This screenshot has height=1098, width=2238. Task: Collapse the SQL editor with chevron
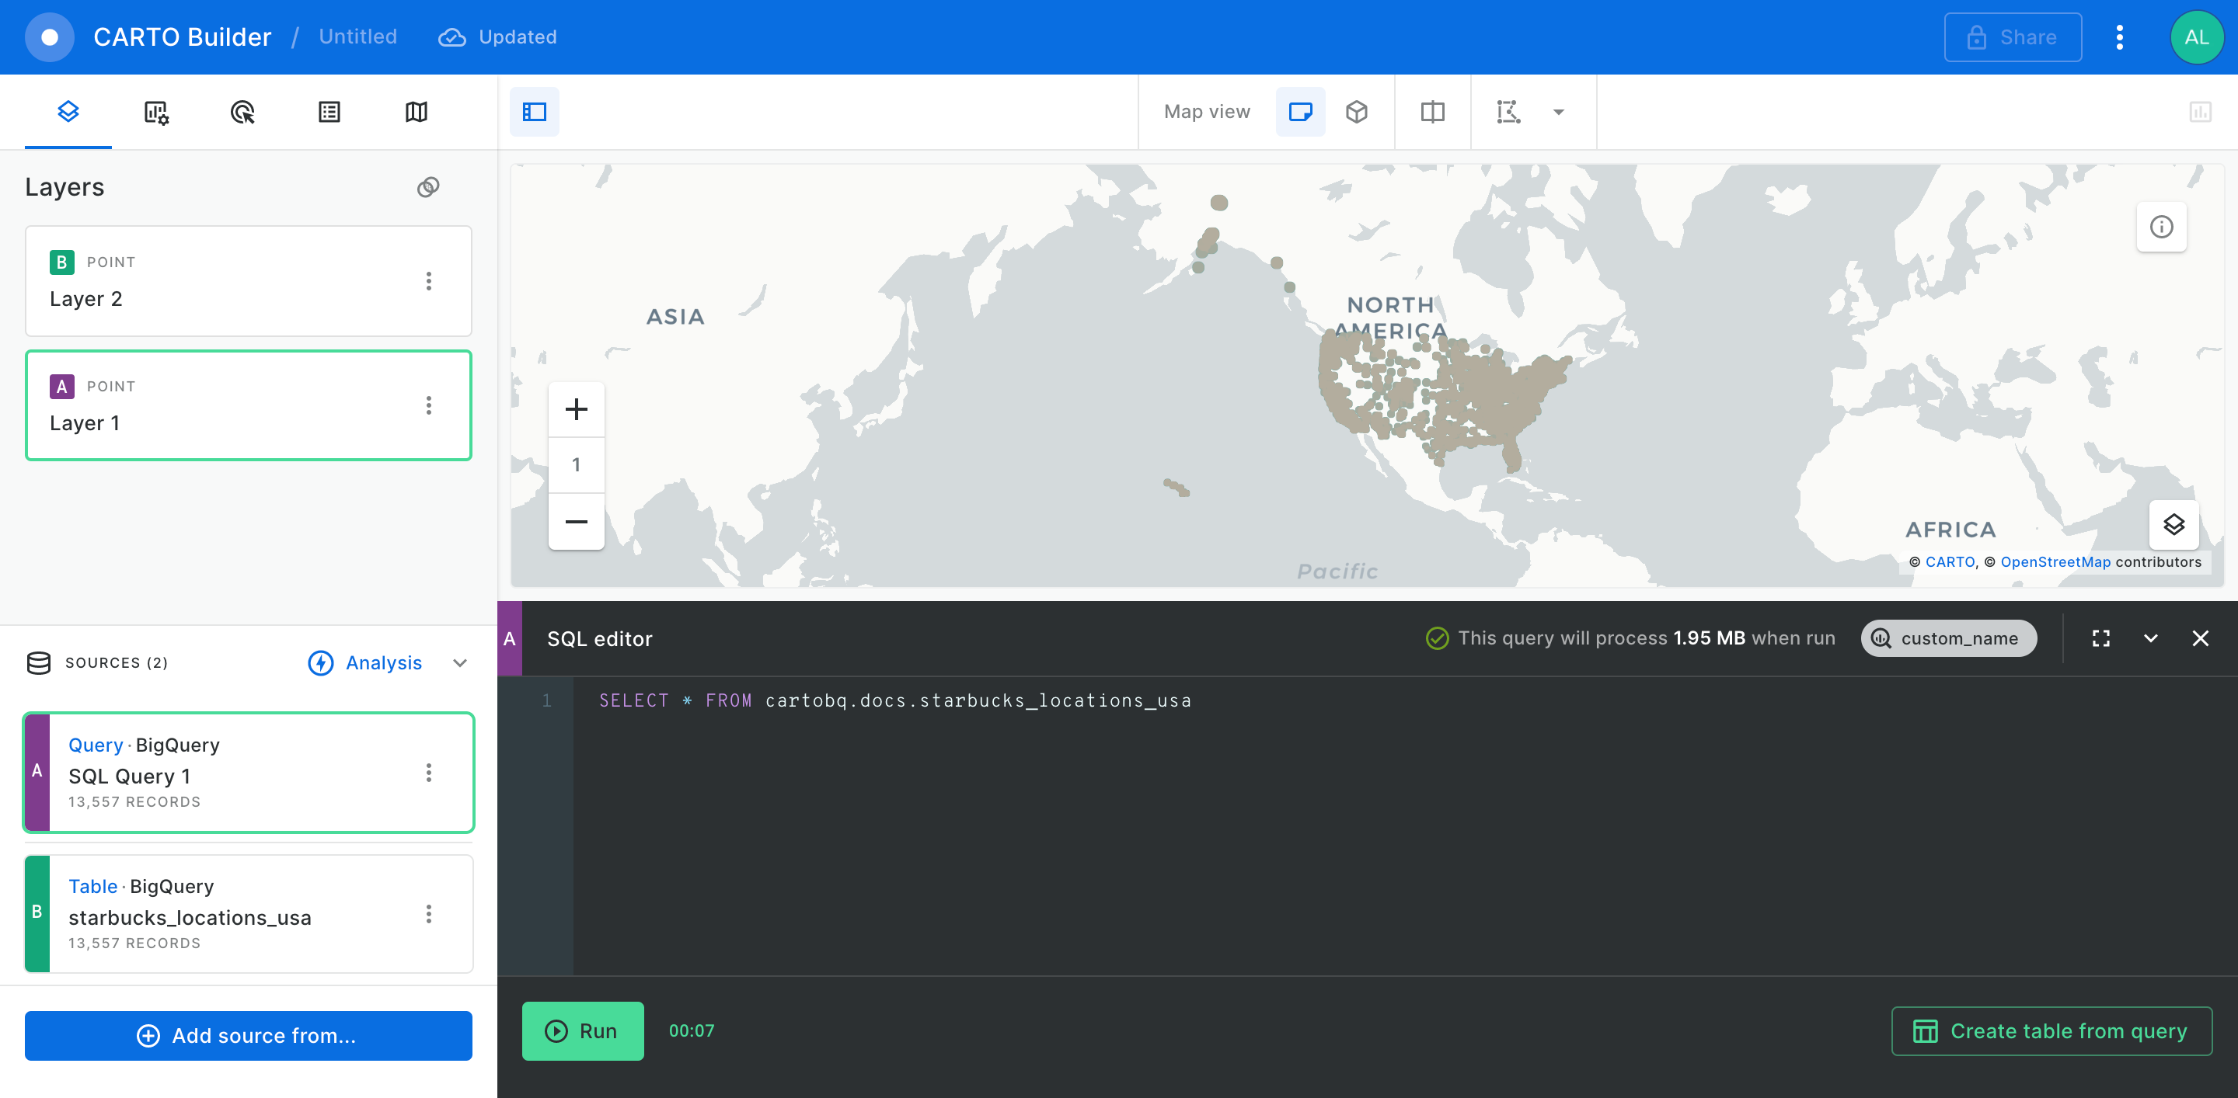pyautogui.click(x=2150, y=639)
